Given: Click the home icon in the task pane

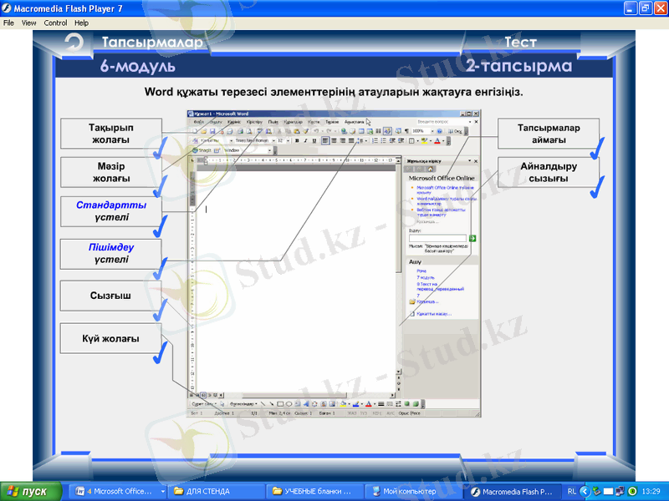Looking at the screenshot, I should [x=430, y=169].
